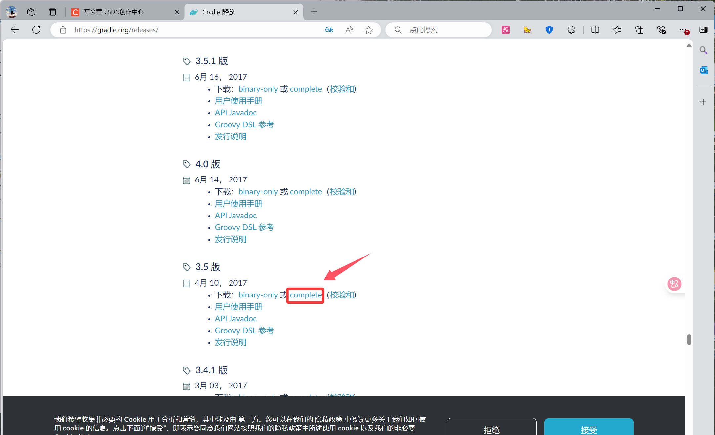Viewport: 715px width, 435px height.
Task: Click the blue shield extension icon
Action: [x=549, y=30]
